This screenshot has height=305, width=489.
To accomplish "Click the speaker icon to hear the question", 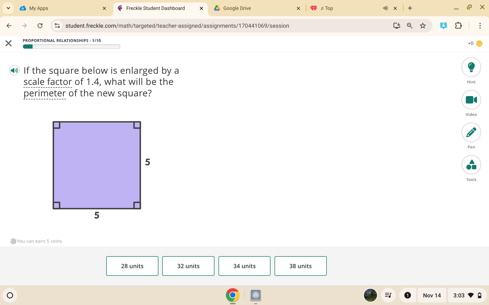I will [x=14, y=70].
